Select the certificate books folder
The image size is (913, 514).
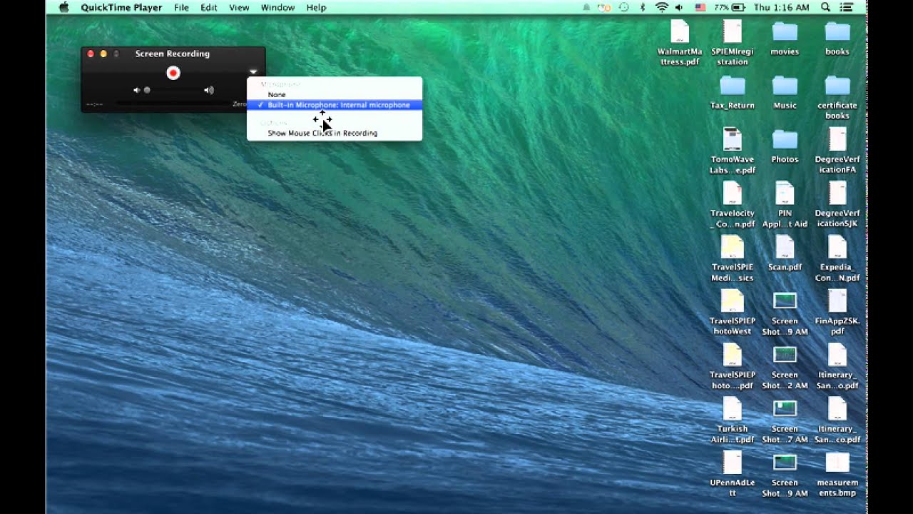pos(837,96)
